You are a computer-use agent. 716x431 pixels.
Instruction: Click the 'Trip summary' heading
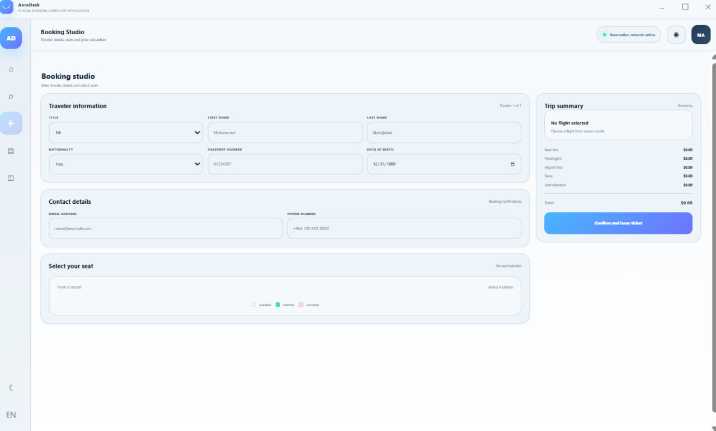click(564, 106)
